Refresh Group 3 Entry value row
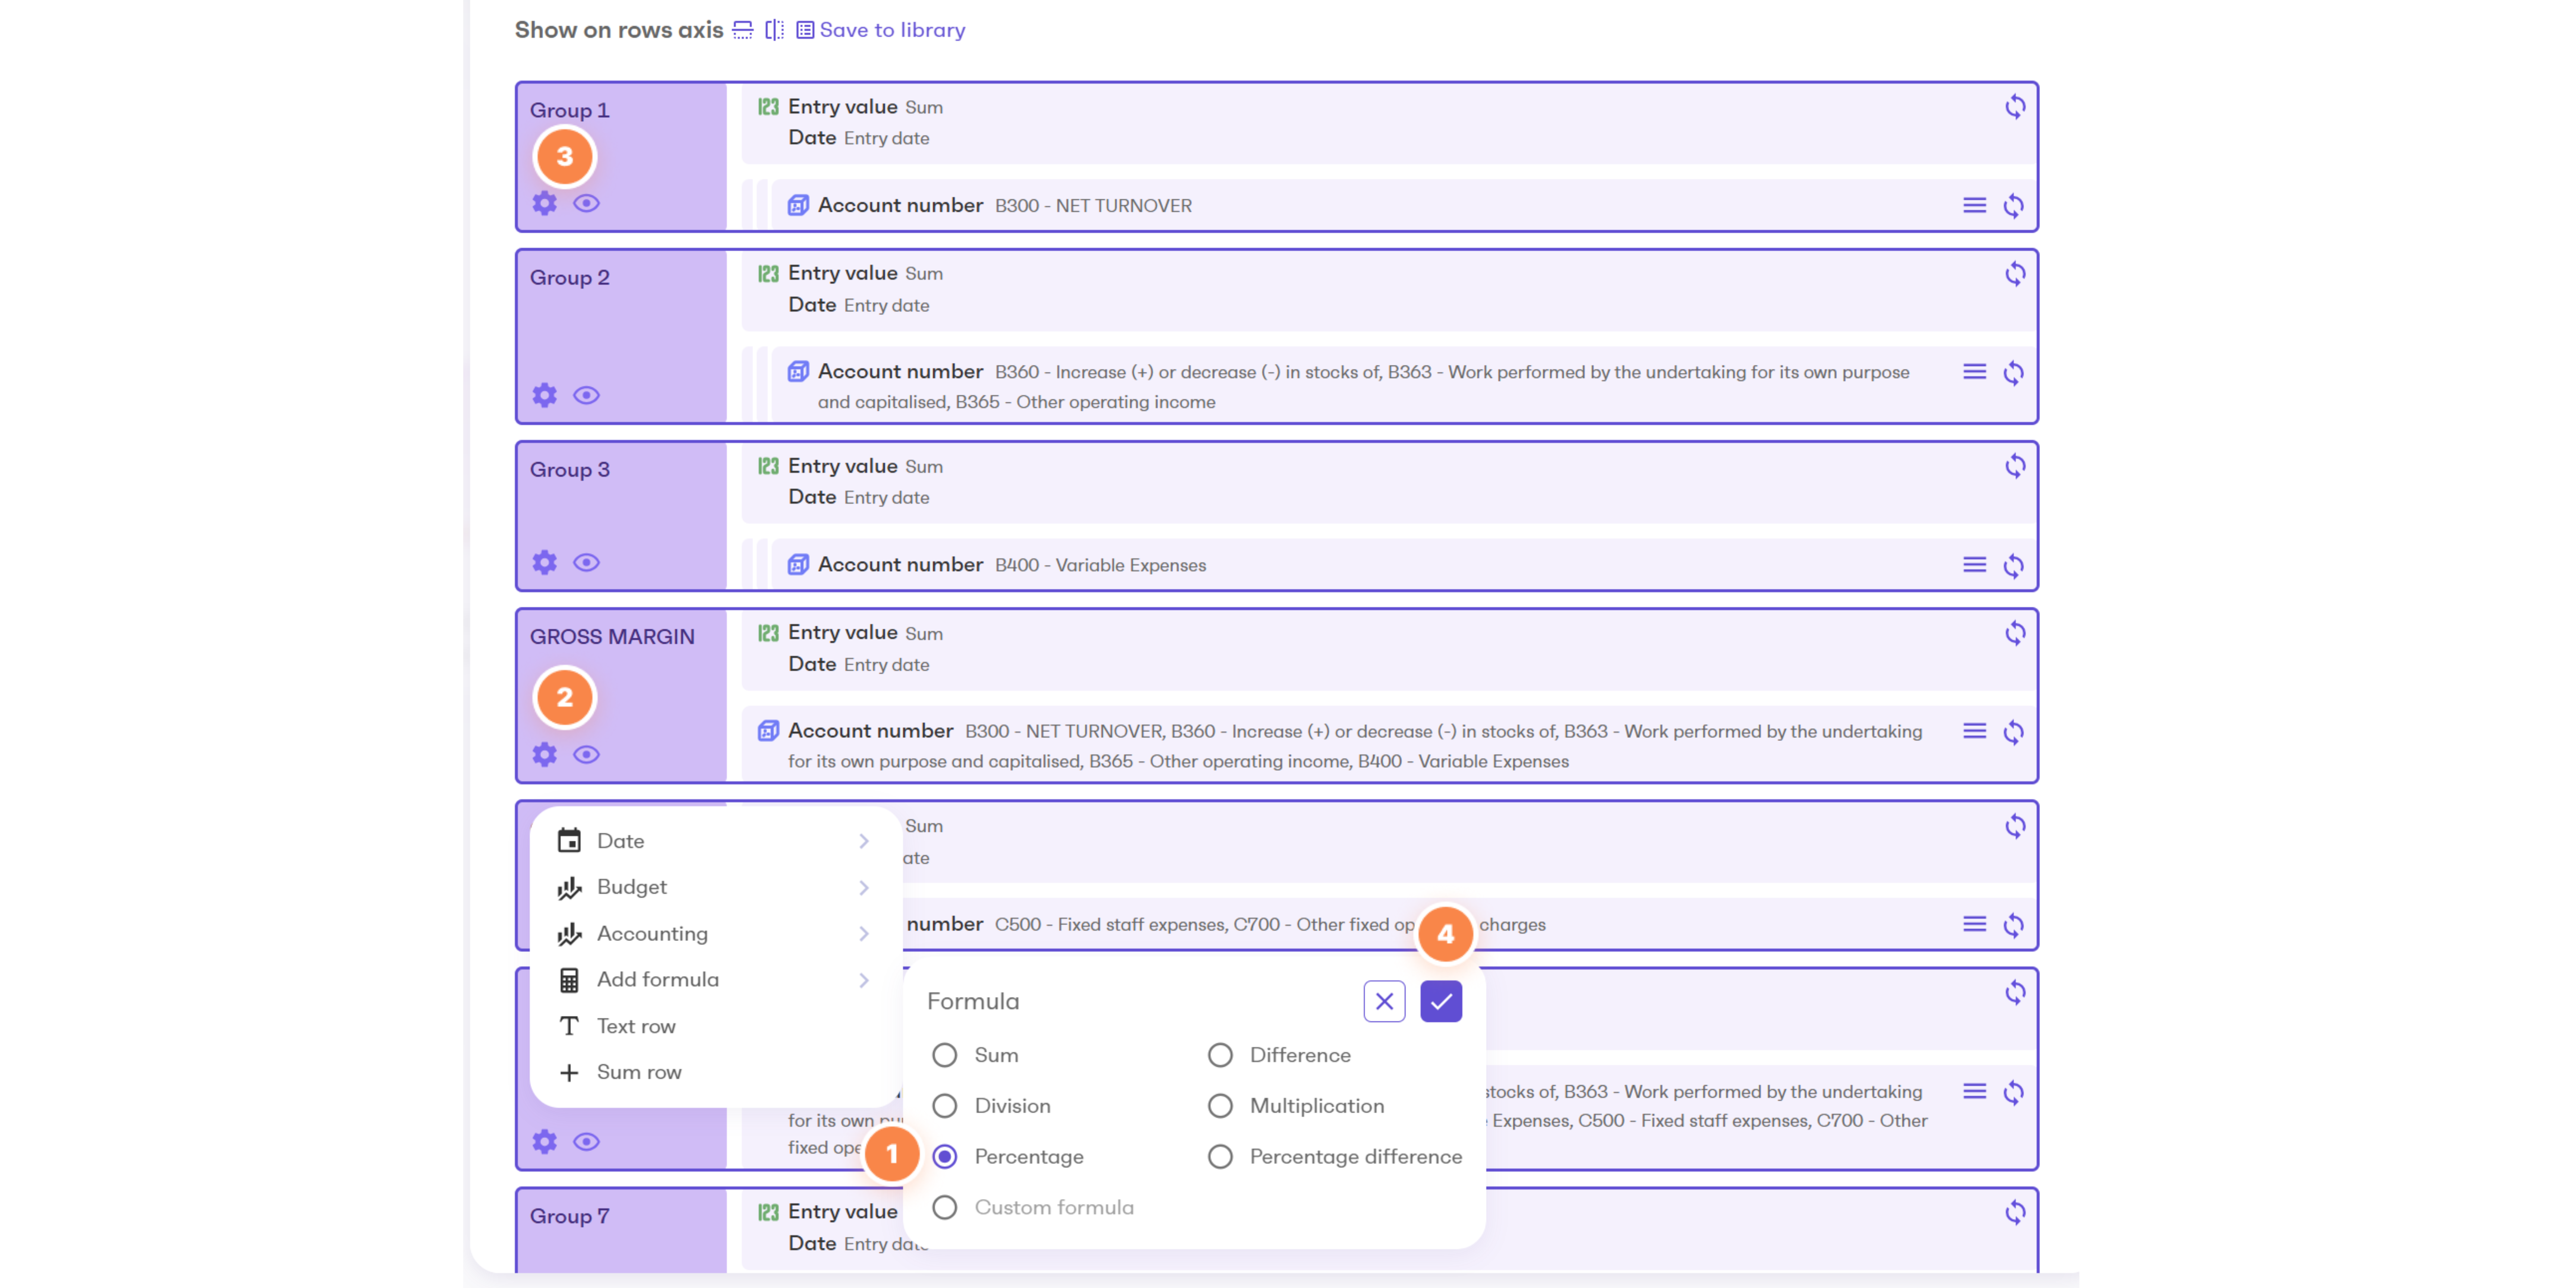Image resolution: width=2576 pixels, height=1288 pixels. (x=2015, y=466)
